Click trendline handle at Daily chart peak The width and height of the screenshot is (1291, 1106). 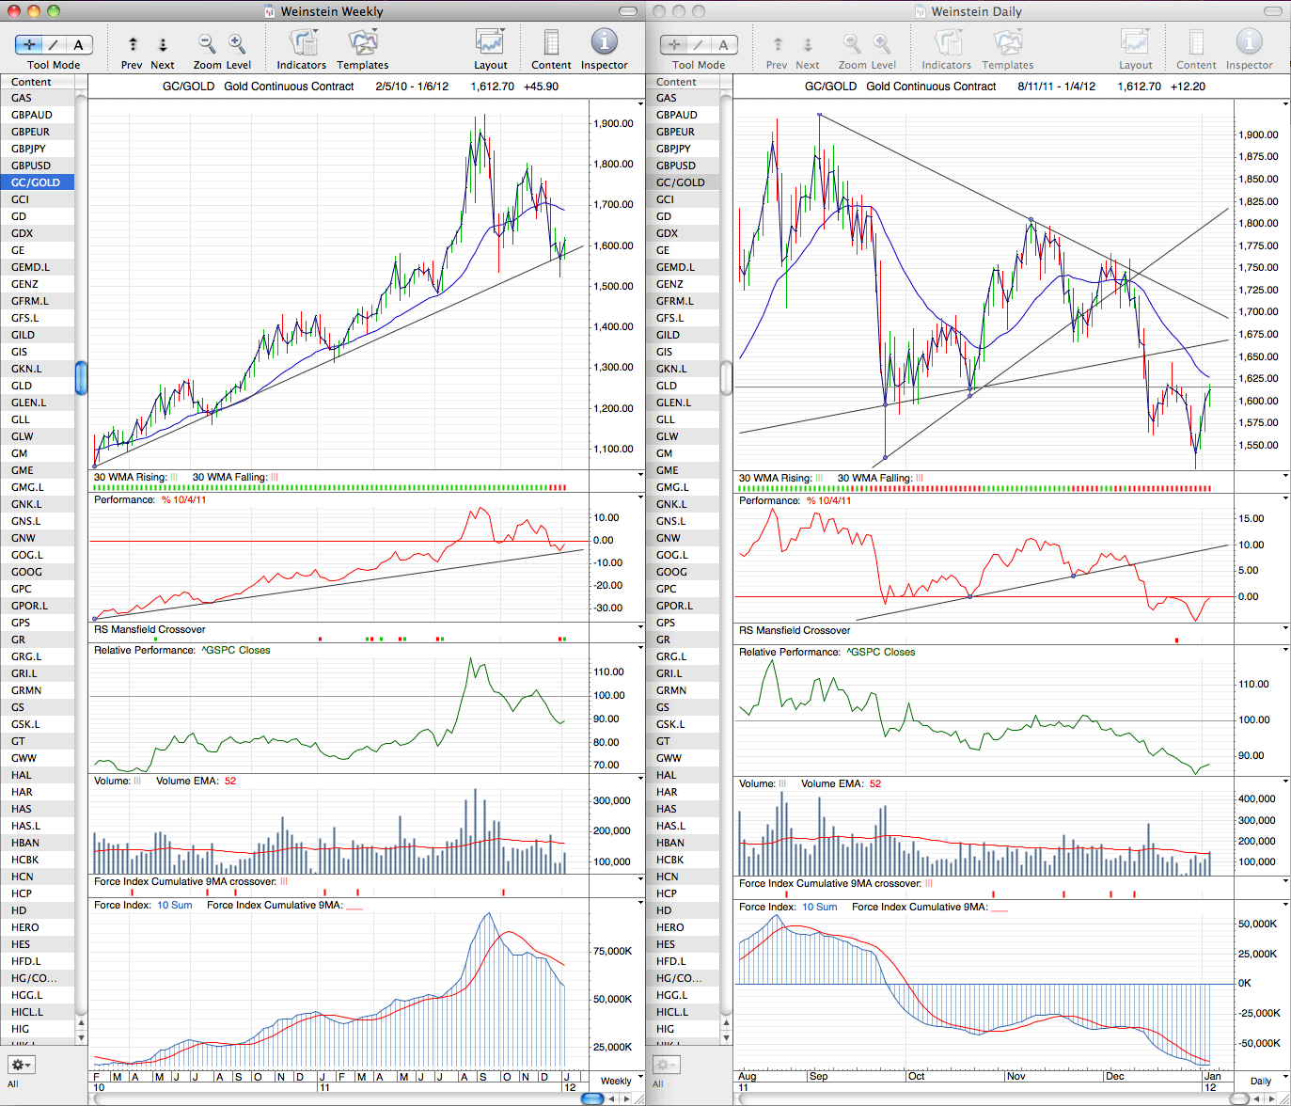pyautogui.click(x=819, y=115)
